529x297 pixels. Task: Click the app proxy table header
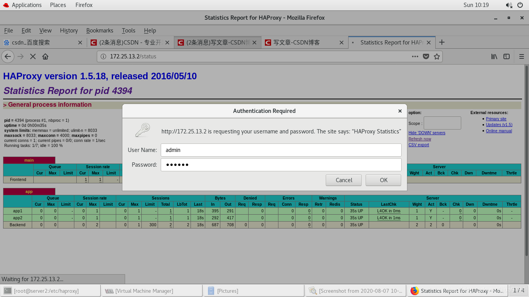coord(29,191)
